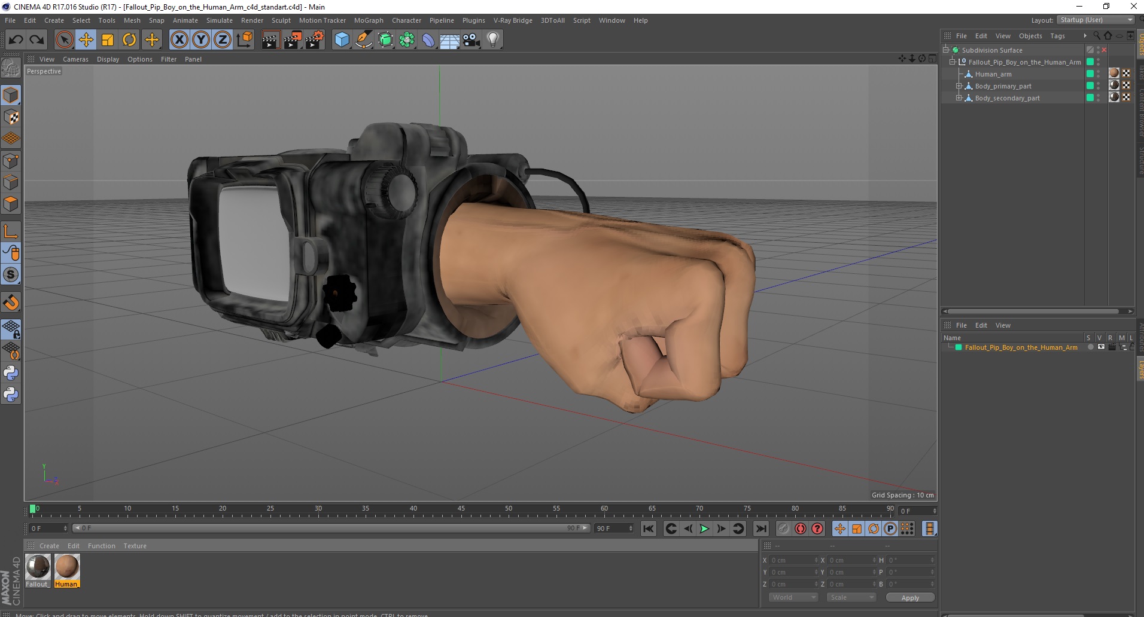Toggle Autokeying button
Screen dimensions: 1144x617
click(800, 529)
